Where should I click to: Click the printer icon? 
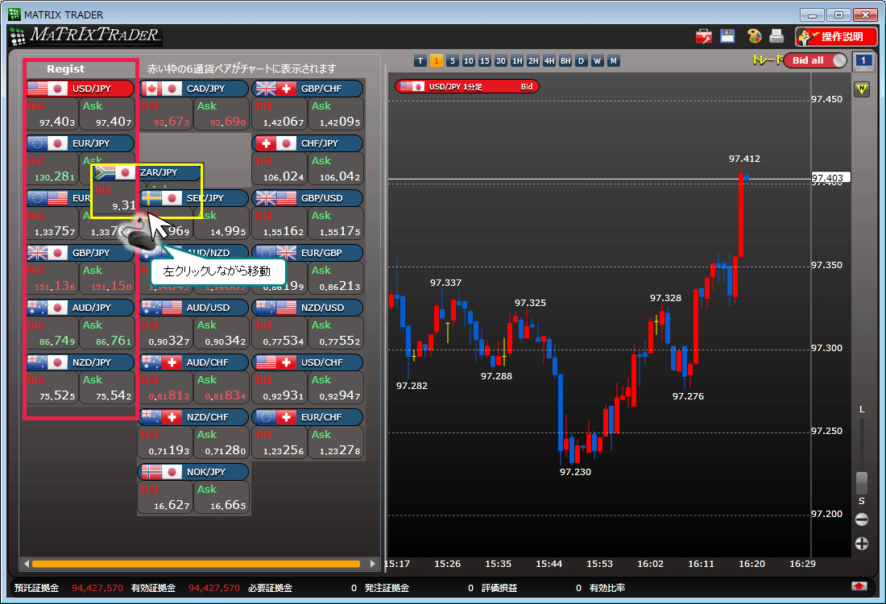[777, 36]
